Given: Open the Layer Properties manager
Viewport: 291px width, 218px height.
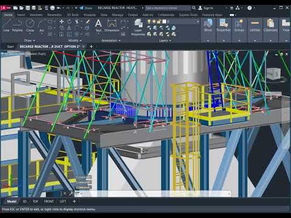Looking at the screenshot, I should (x=138, y=27).
